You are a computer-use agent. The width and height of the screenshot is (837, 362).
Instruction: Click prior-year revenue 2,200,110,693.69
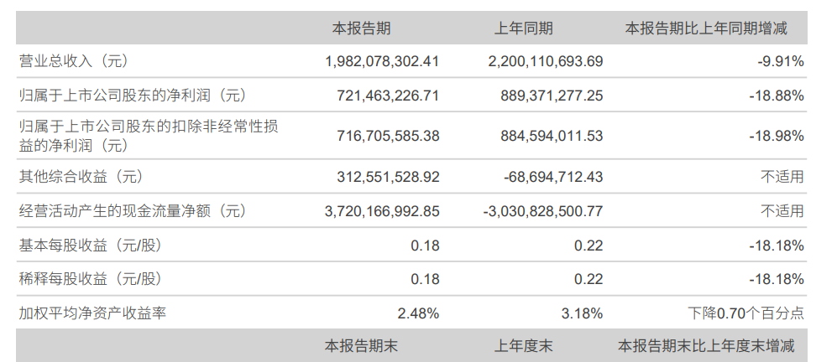click(x=546, y=61)
